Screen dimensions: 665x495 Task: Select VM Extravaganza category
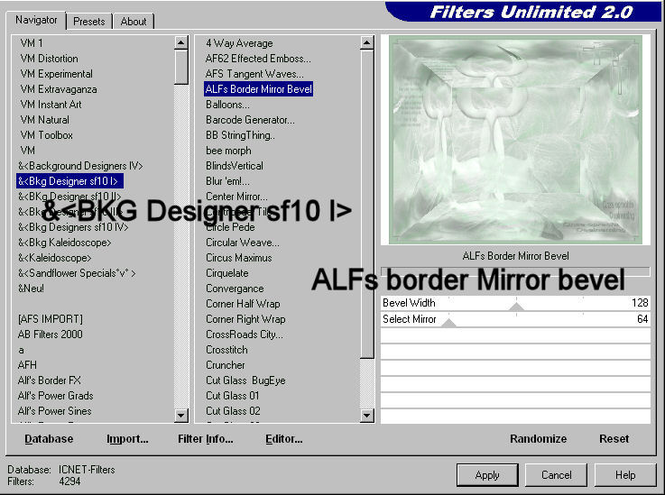pyautogui.click(x=59, y=89)
